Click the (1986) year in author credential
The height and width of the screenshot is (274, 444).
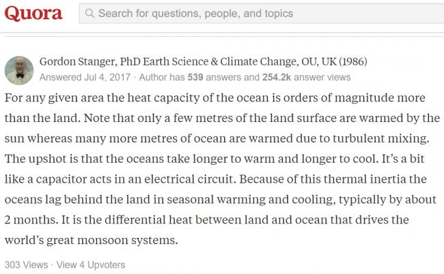coord(353,62)
